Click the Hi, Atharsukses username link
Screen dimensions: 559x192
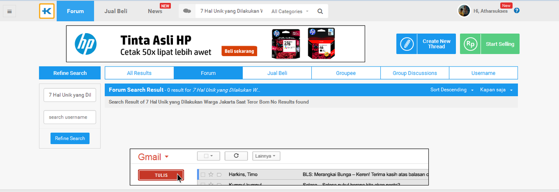tap(490, 11)
